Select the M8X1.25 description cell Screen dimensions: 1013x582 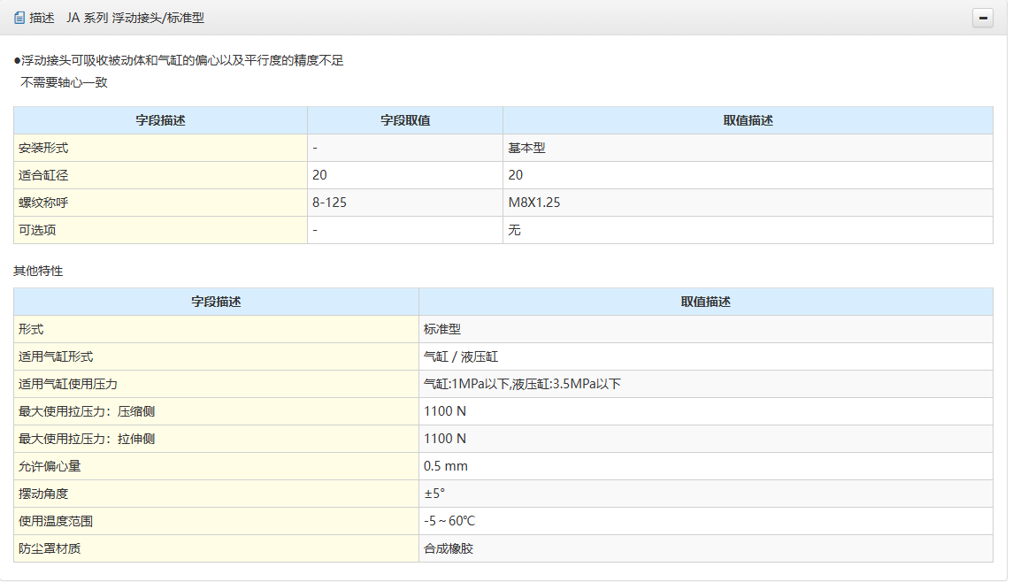point(533,203)
